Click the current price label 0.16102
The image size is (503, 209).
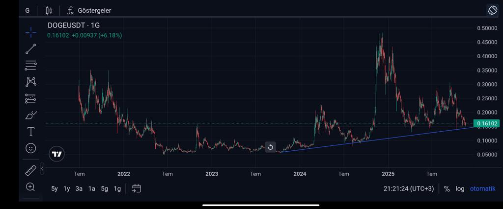487,123
